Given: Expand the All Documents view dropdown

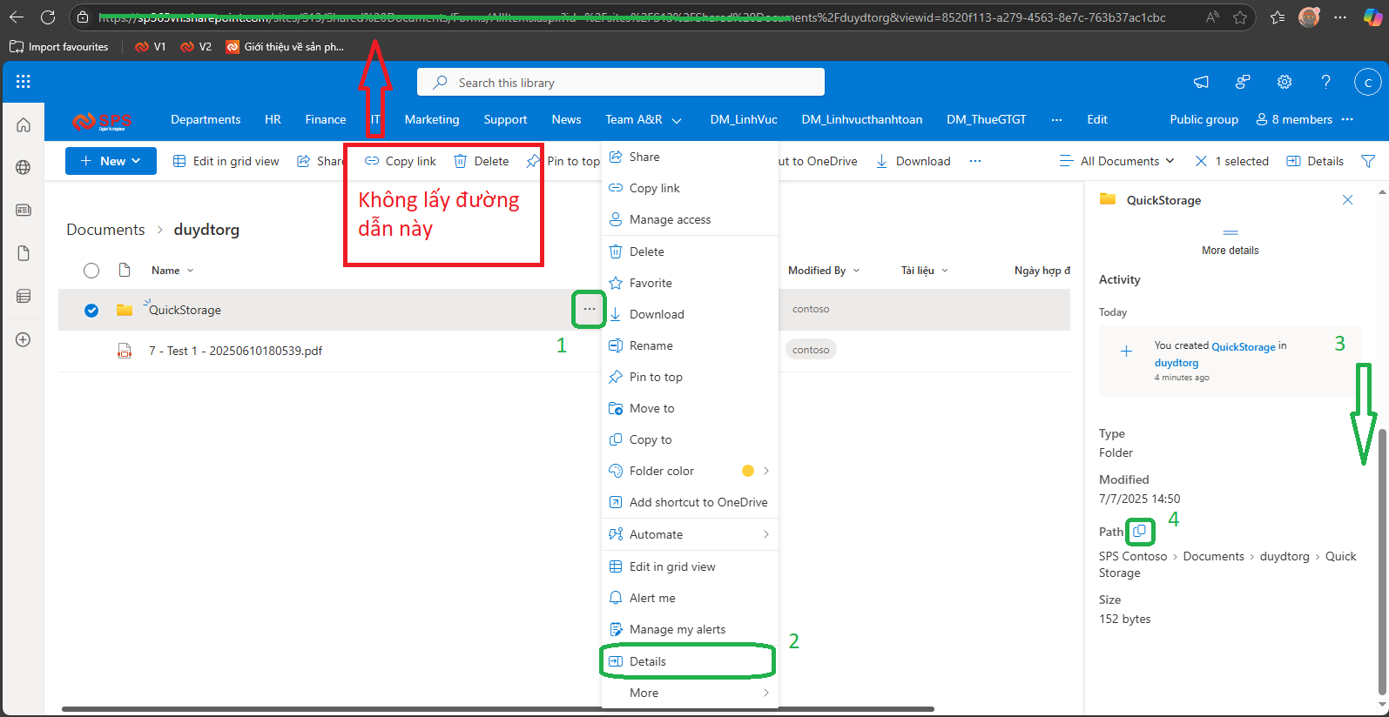Looking at the screenshot, I should (x=1117, y=161).
